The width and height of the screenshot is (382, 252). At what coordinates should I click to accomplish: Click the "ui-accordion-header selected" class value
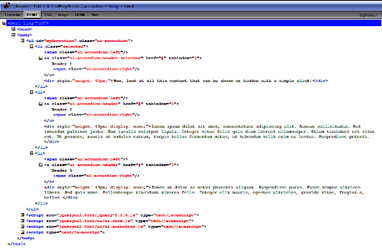[106, 58]
